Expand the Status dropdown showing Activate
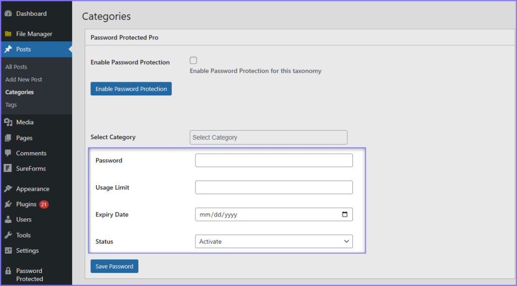 (x=274, y=242)
